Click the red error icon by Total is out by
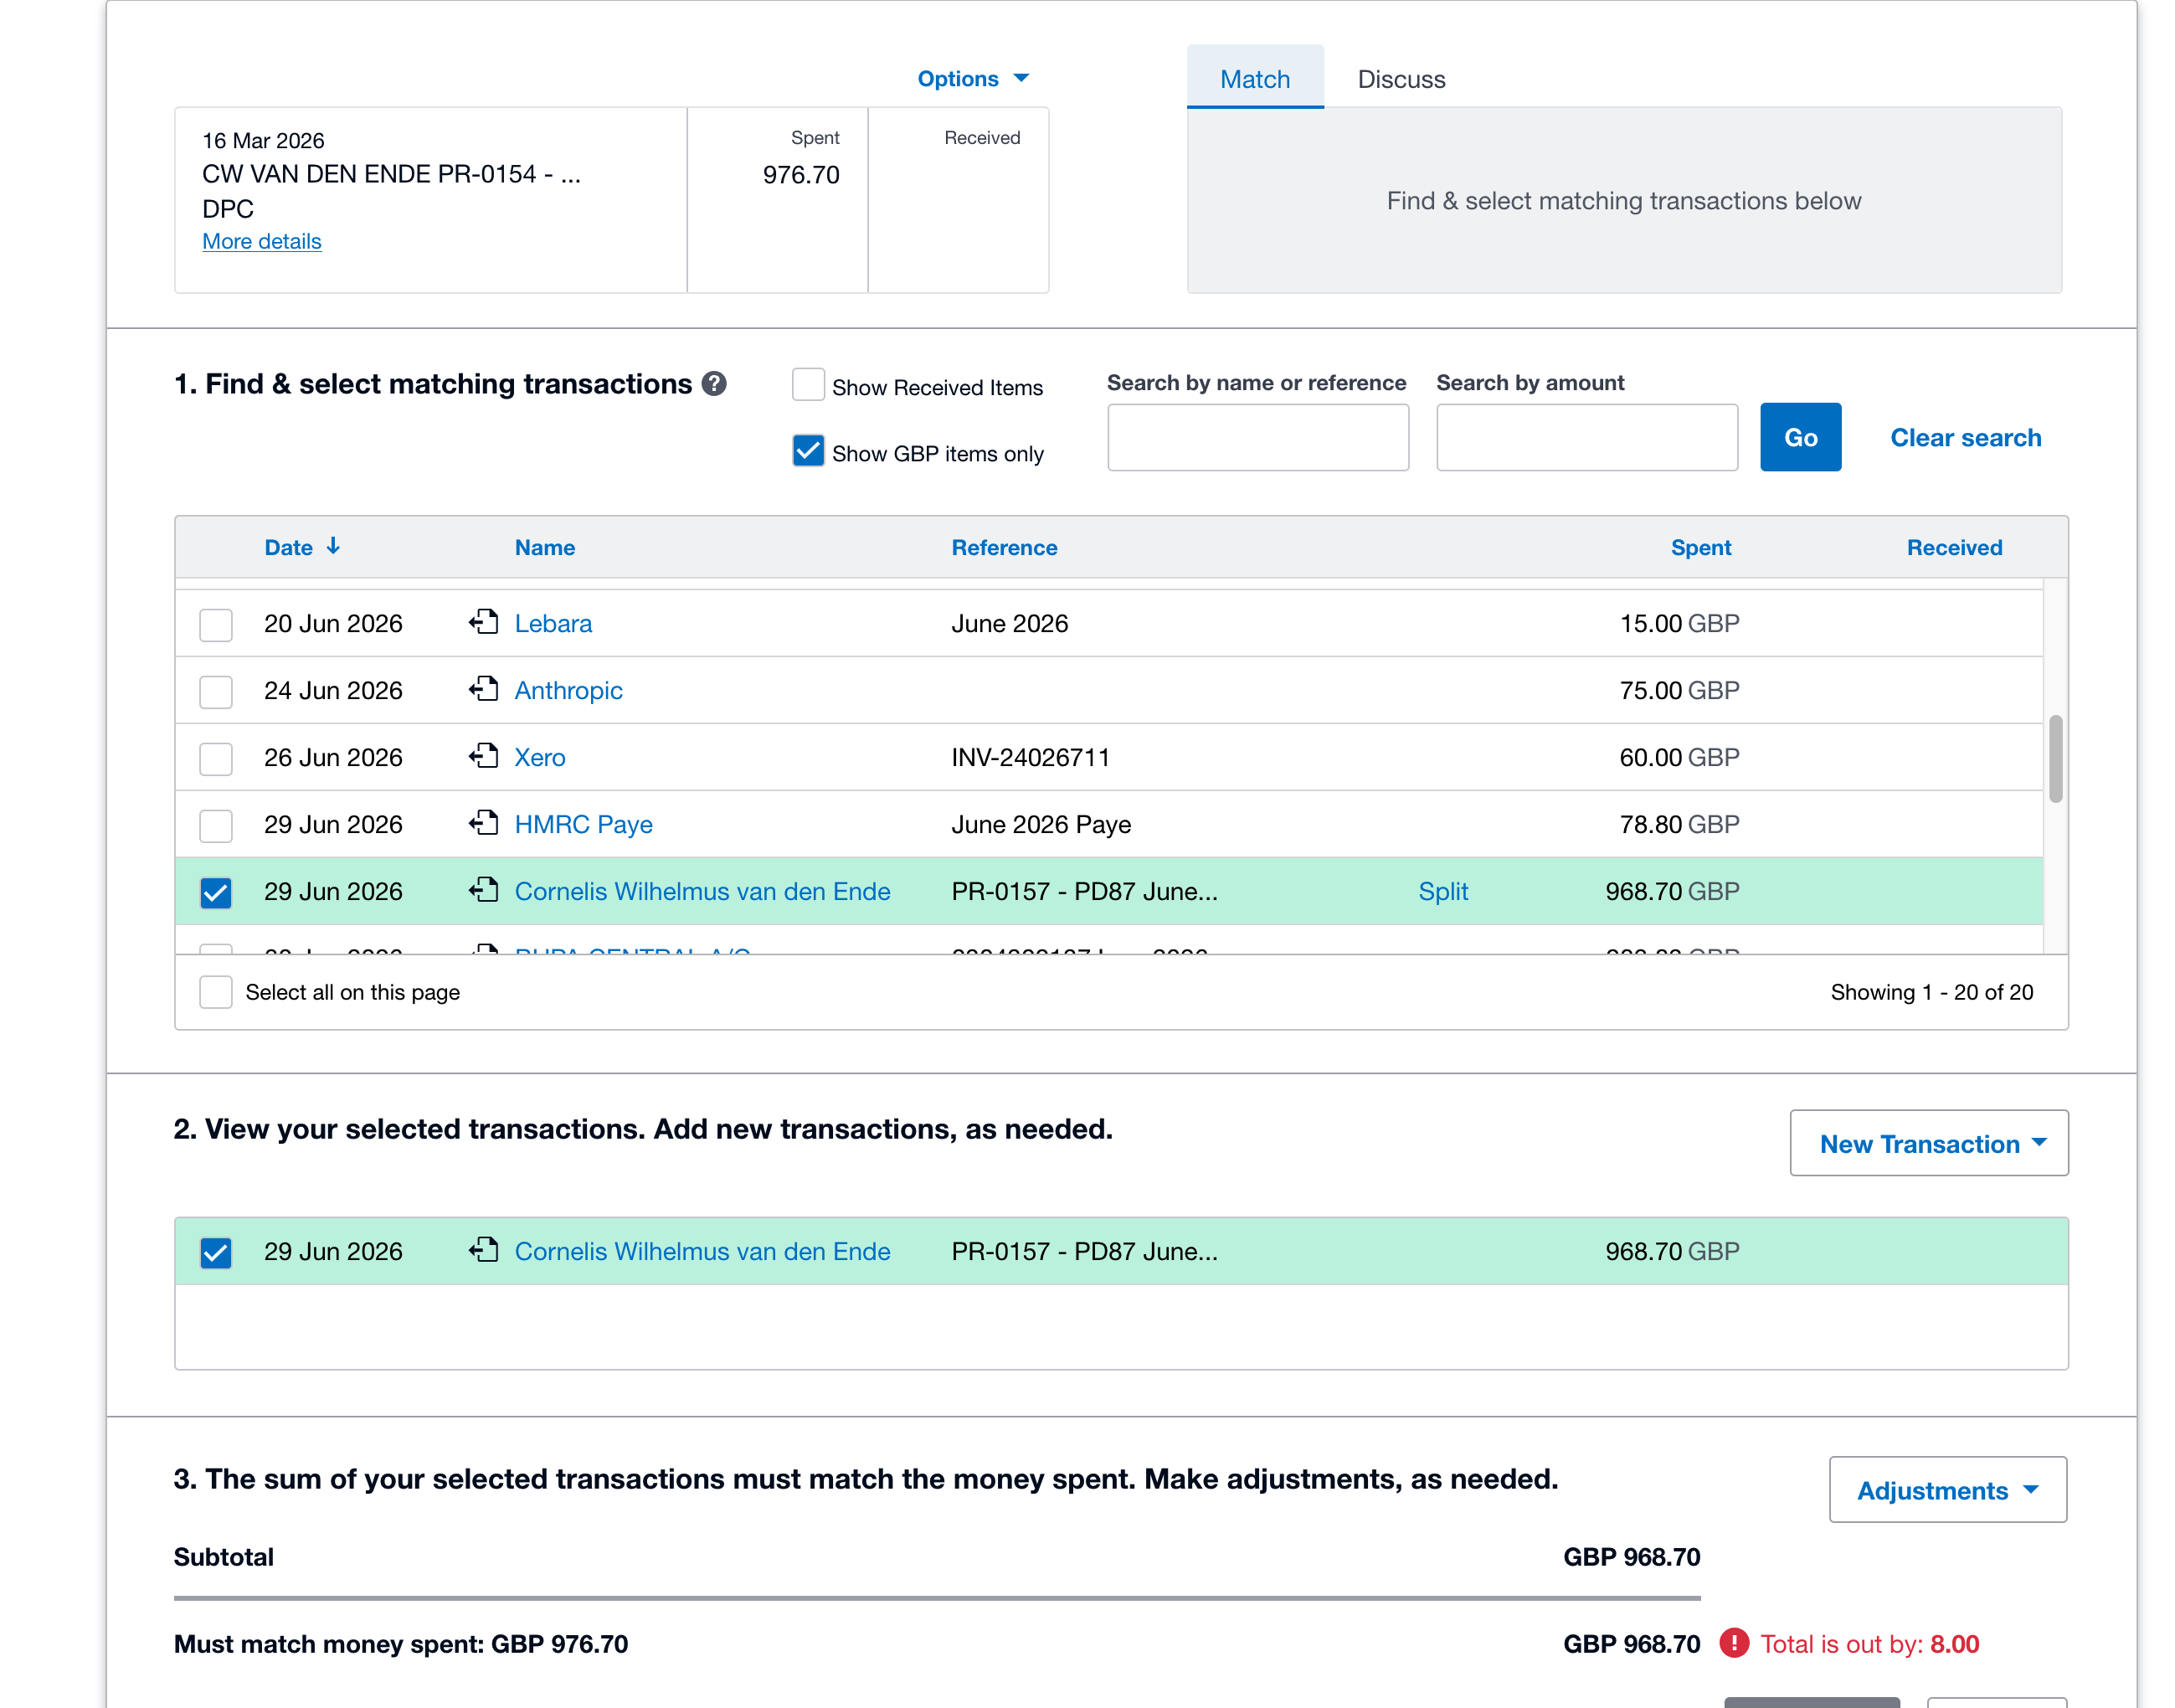The height and width of the screenshot is (1708, 2175). click(x=1734, y=1643)
